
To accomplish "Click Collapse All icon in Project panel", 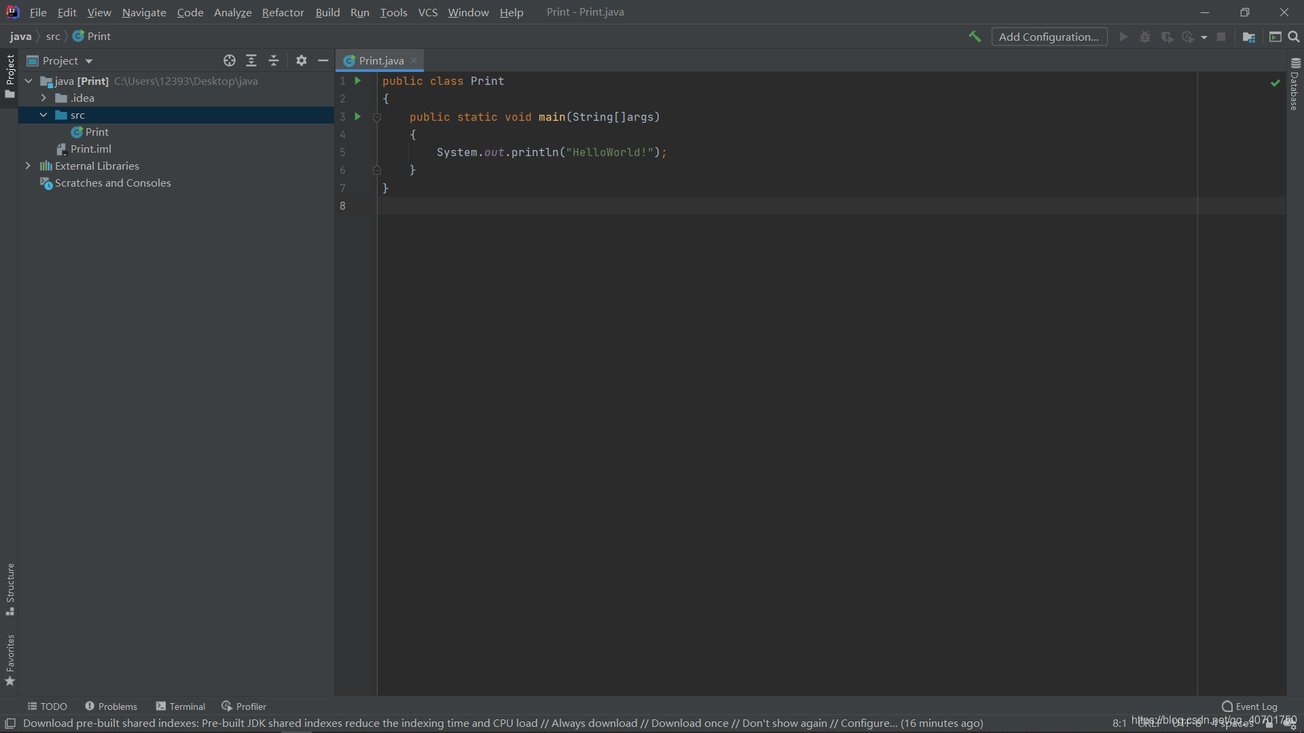I will (274, 60).
